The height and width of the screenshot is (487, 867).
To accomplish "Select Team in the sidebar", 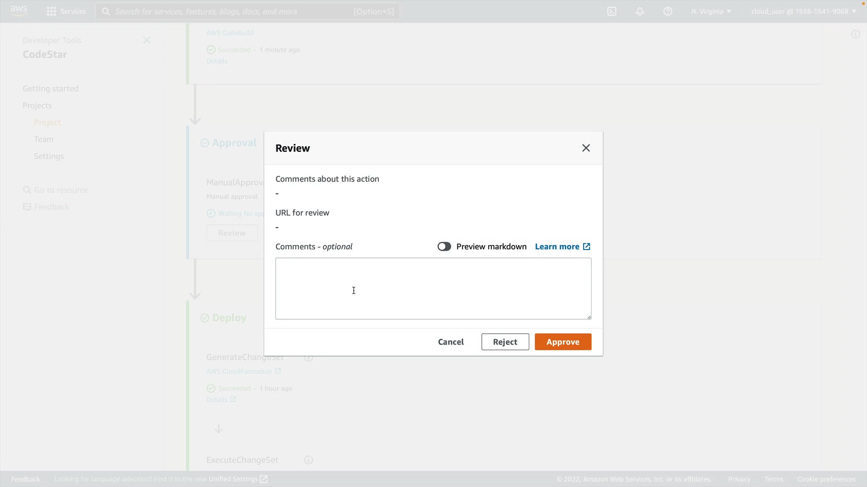I will (x=44, y=139).
